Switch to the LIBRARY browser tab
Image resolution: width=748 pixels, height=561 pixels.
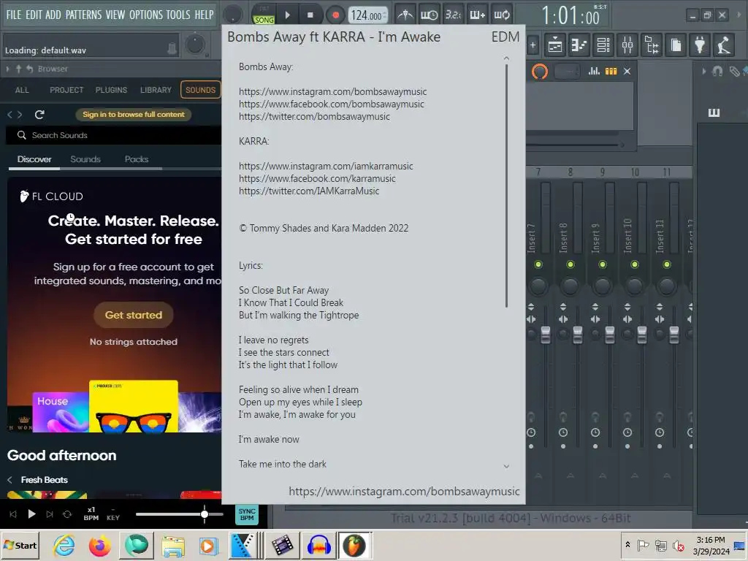[156, 90]
